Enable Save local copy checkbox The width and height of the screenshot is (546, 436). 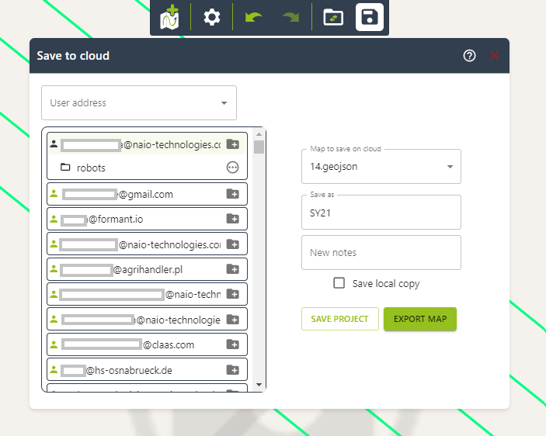point(339,283)
